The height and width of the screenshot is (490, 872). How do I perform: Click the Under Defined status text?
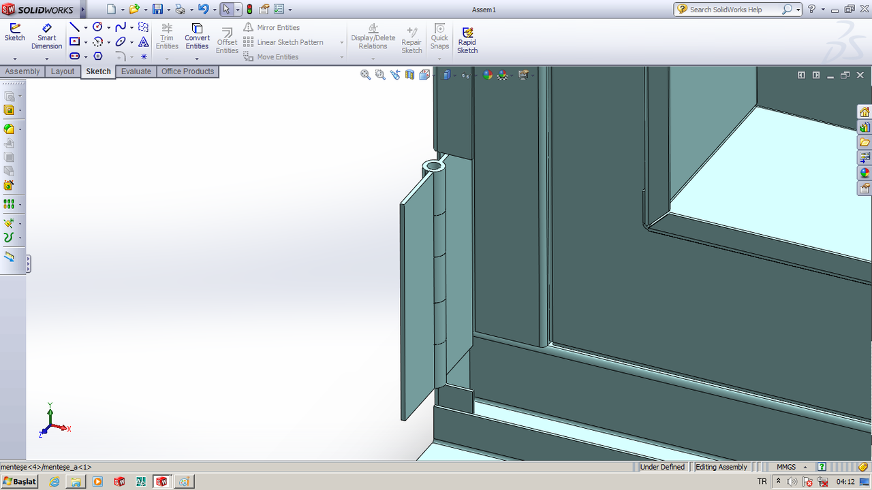(662, 467)
